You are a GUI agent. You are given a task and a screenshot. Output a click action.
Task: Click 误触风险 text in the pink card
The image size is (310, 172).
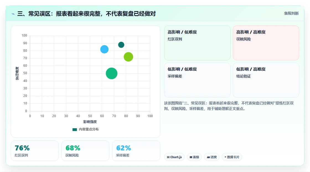point(243,39)
